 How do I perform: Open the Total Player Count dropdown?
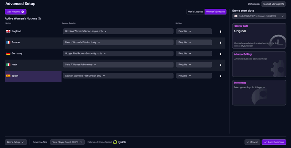(67, 142)
